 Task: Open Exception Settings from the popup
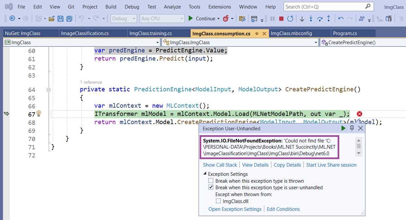pyautogui.click(x=235, y=209)
